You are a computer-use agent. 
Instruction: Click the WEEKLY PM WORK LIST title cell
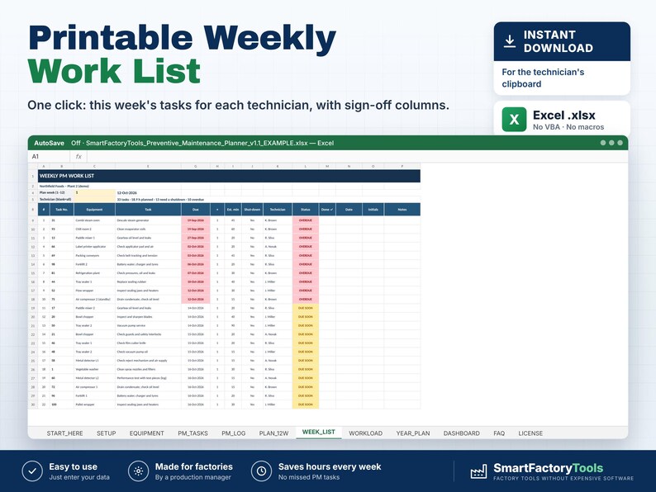[229, 176]
